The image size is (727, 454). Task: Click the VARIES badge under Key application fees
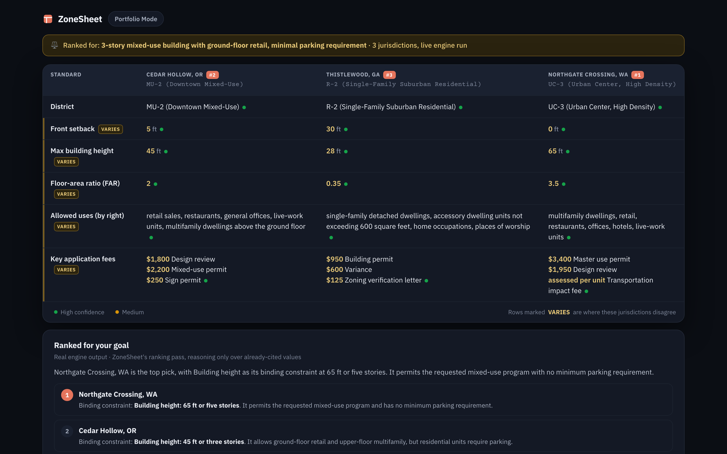[x=66, y=270]
